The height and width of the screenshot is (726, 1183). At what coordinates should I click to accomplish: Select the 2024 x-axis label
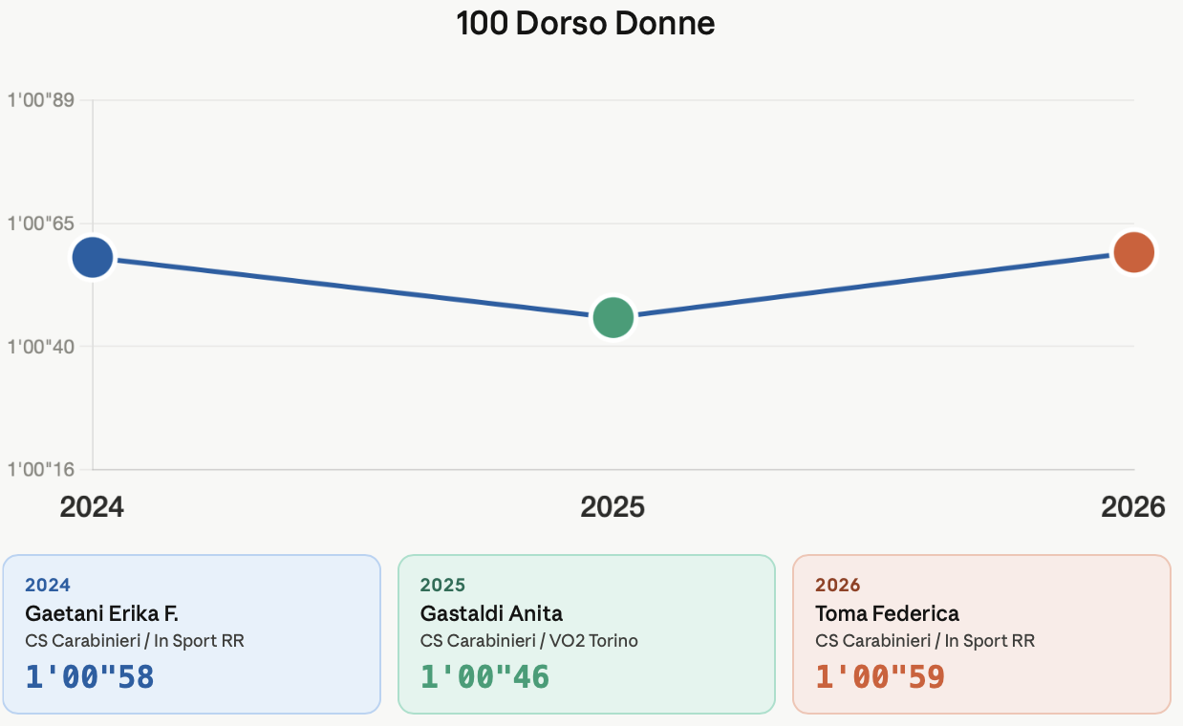(92, 506)
